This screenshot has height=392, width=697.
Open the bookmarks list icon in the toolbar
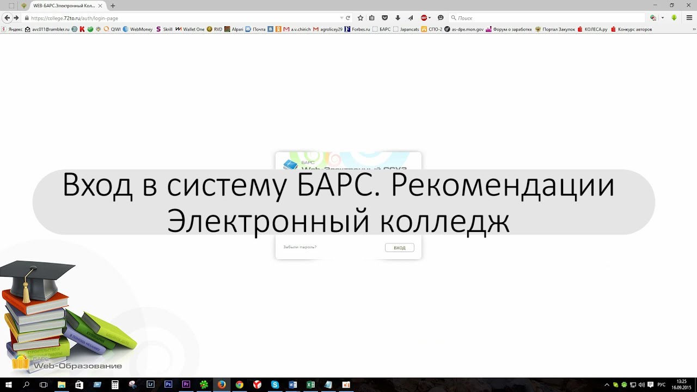click(x=372, y=18)
